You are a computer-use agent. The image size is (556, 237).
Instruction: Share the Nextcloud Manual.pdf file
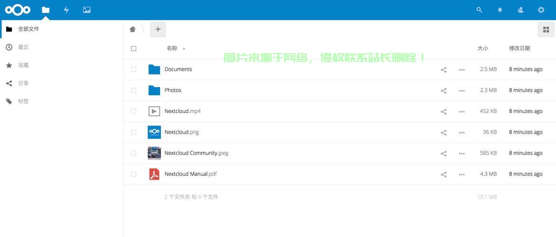pos(443,174)
